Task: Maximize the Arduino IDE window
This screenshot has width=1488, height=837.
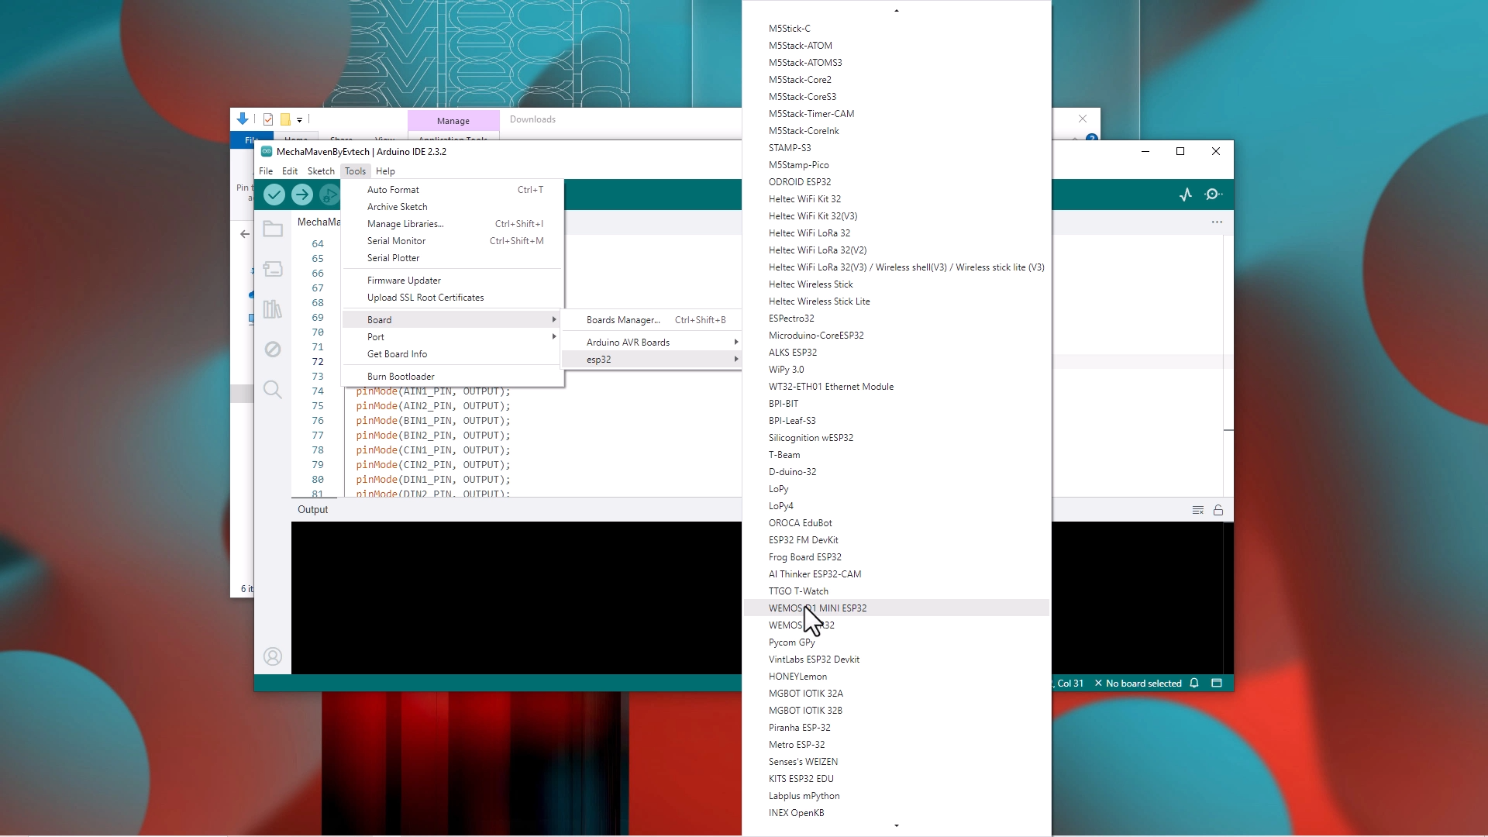Action: 1180,151
